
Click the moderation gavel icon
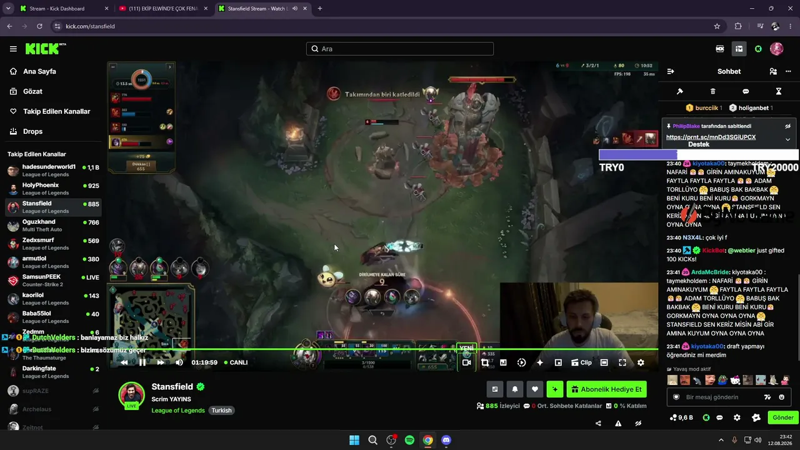click(680, 91)
